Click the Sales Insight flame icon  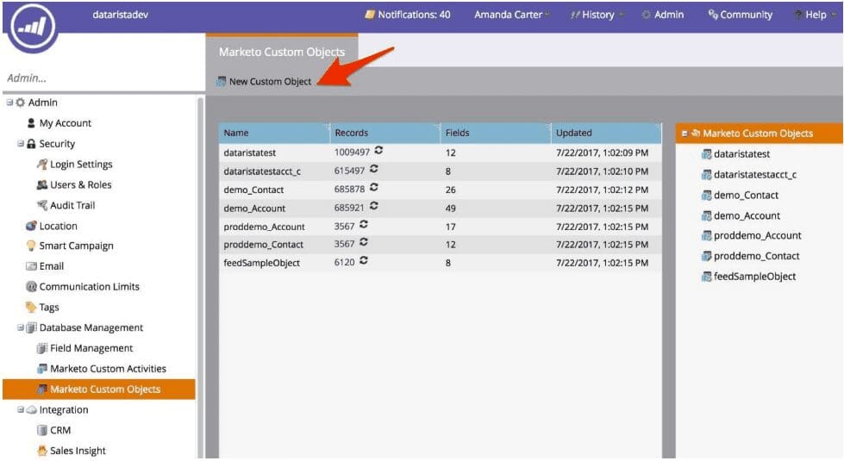point(42,451)
